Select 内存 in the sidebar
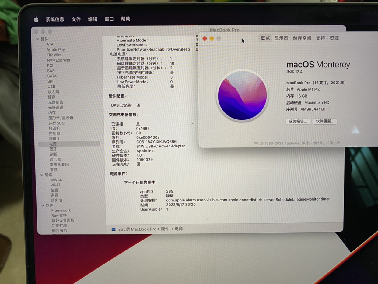 pyautogui.click(x=52, y=113)
